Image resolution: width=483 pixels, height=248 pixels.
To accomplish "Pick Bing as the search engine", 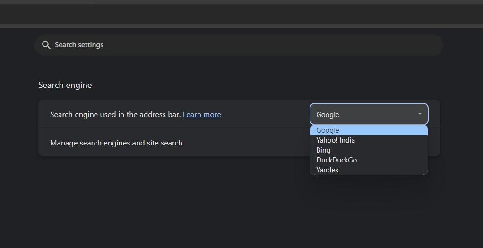I will point(323,150).
